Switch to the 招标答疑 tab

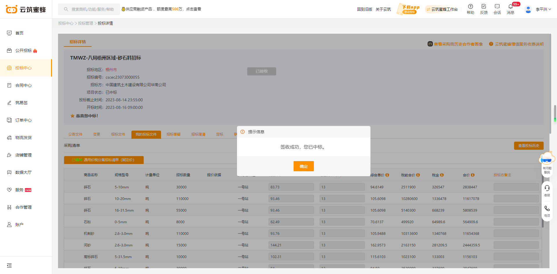click(x=173, y=134)
